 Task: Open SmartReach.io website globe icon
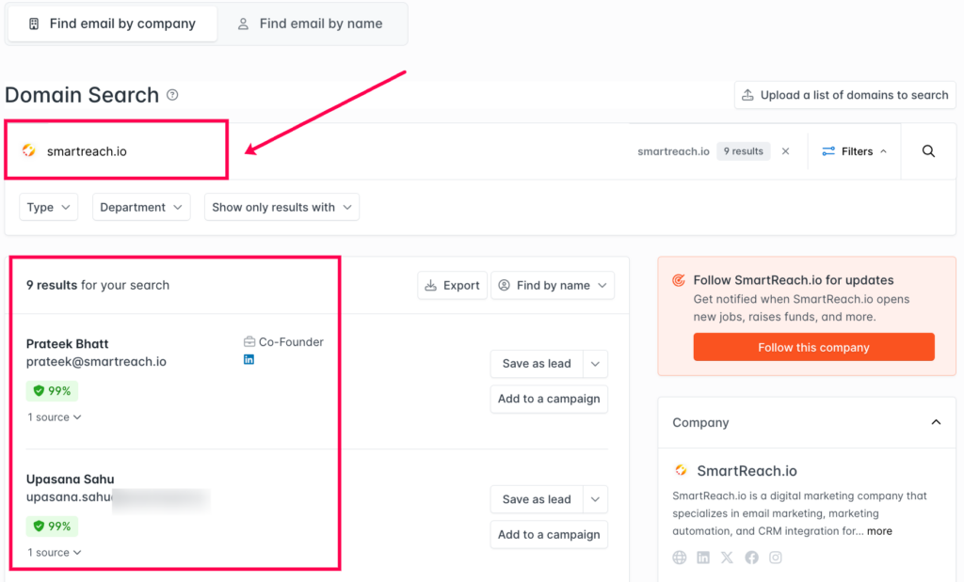(680, 557)
